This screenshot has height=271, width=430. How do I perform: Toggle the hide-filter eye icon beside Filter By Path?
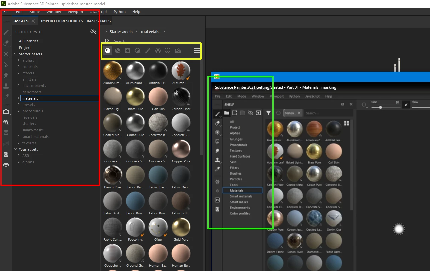(93, 31)
